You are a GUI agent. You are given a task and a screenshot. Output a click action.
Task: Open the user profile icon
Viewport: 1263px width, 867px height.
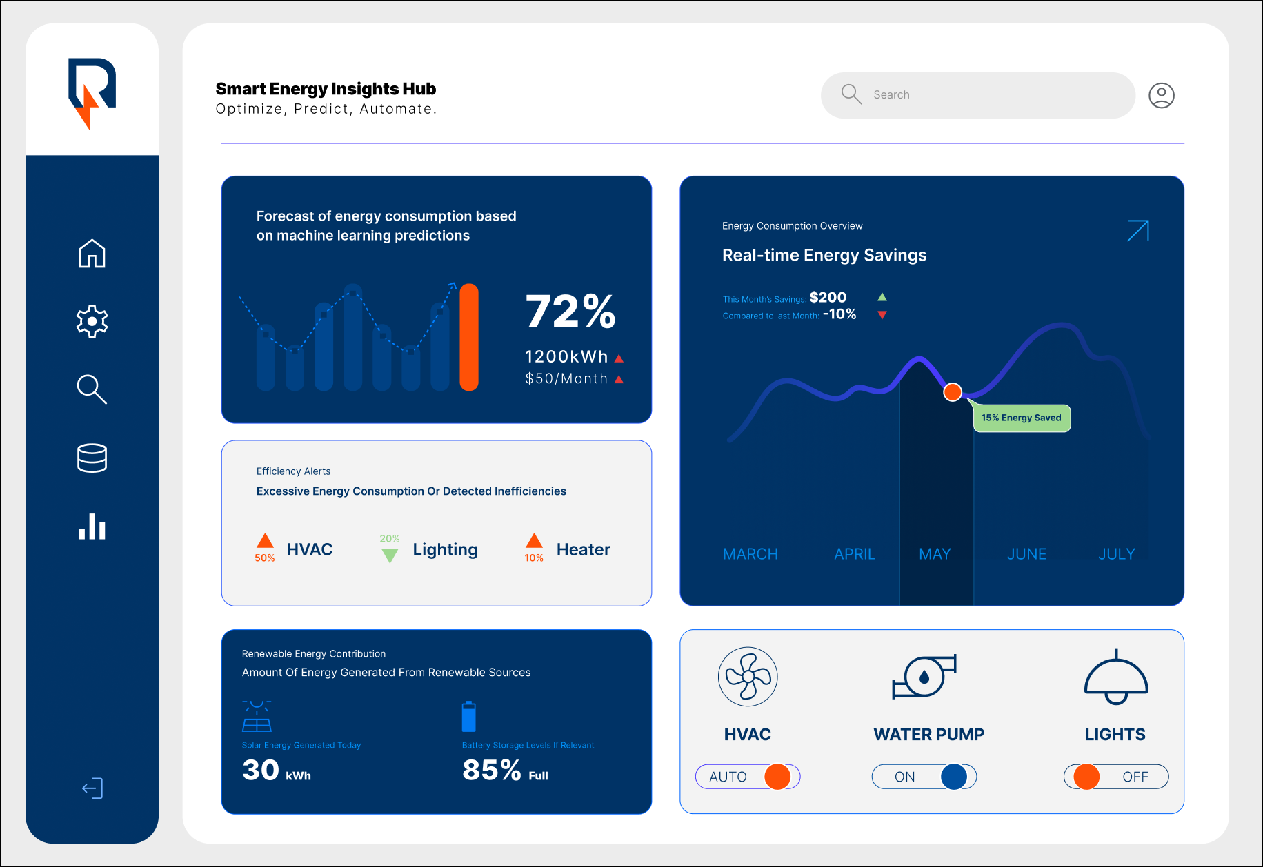coord(1162,95)
